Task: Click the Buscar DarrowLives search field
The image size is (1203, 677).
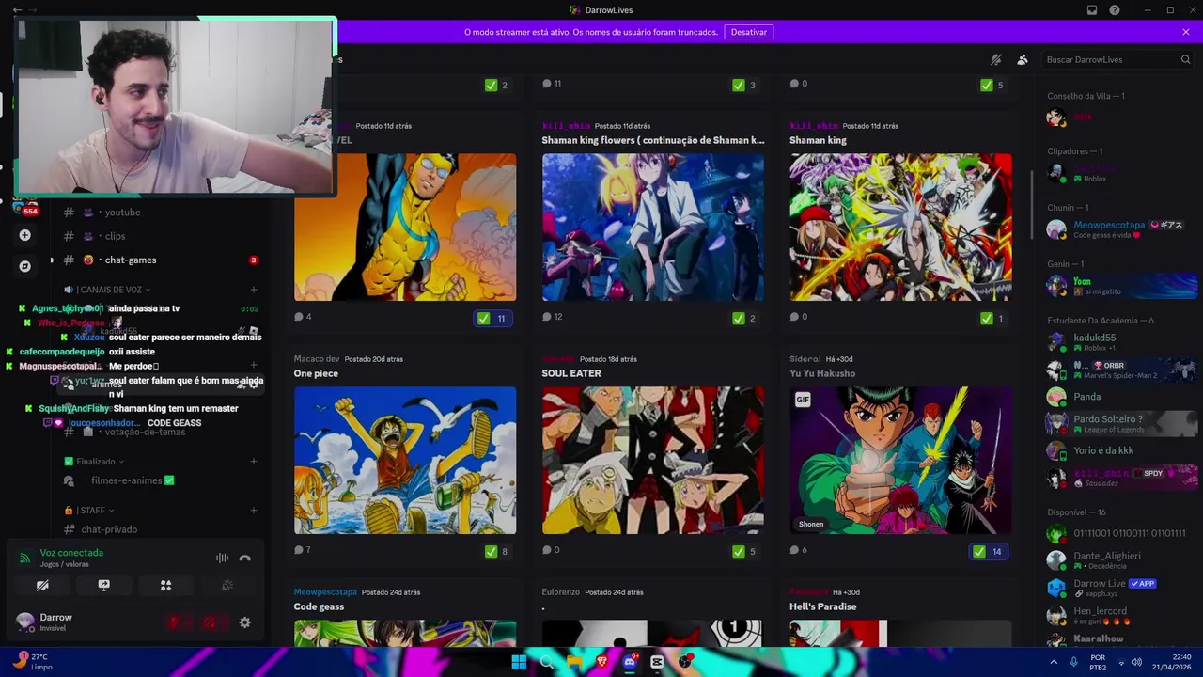Action: pos(1117,59)
